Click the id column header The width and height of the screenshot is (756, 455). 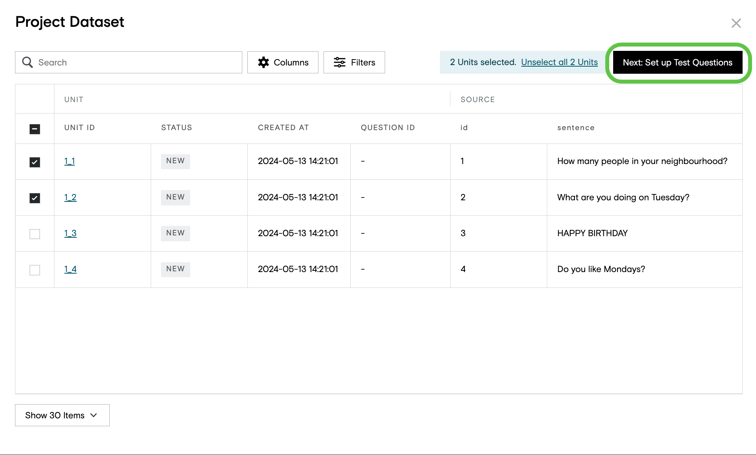(x=464, y=128)
